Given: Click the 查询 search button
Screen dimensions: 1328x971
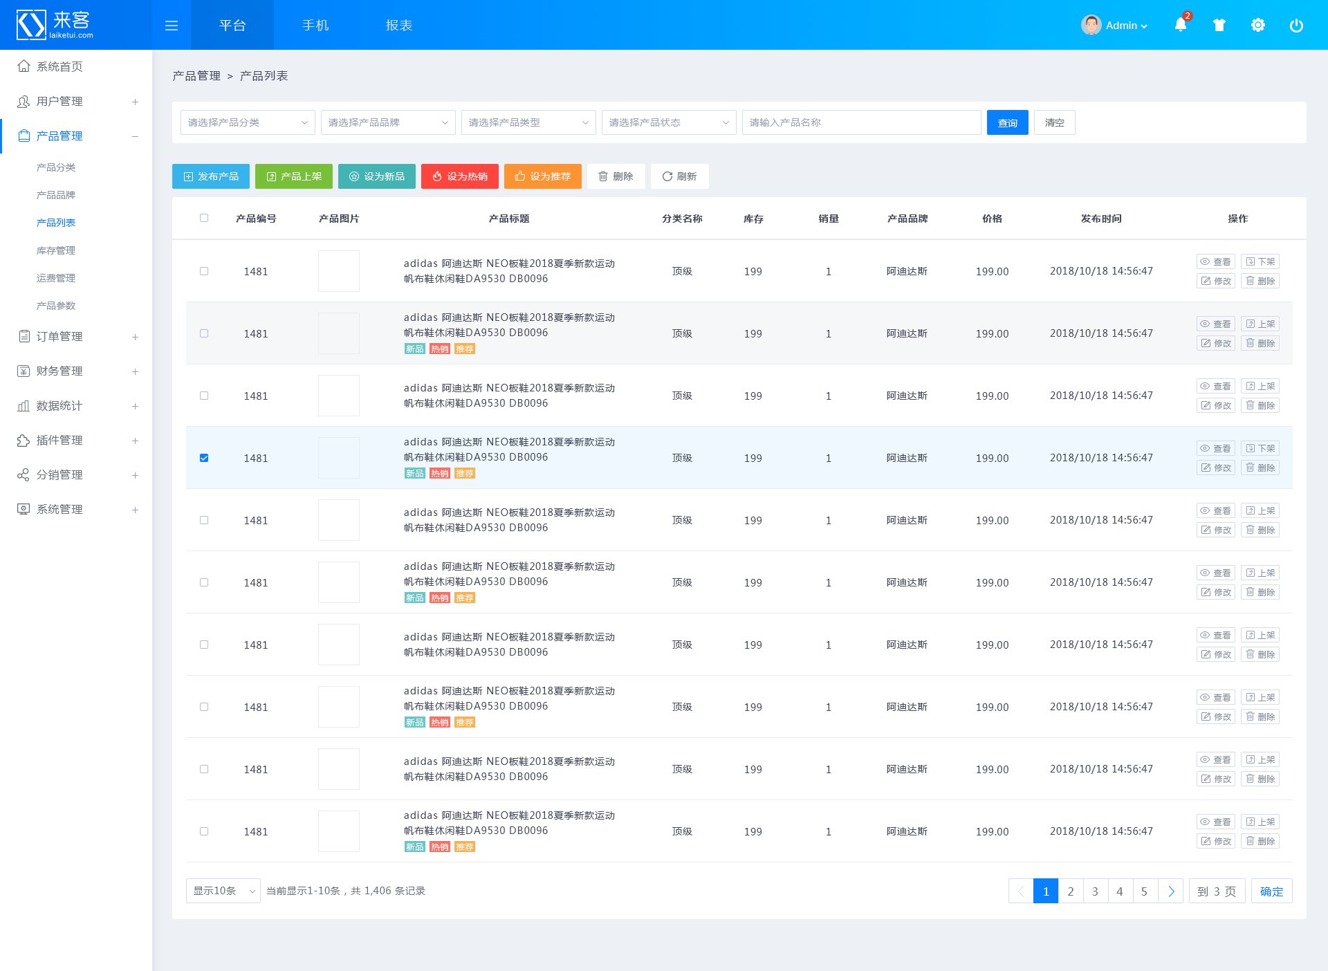Looking at the screenshot, I should 1008,122.
